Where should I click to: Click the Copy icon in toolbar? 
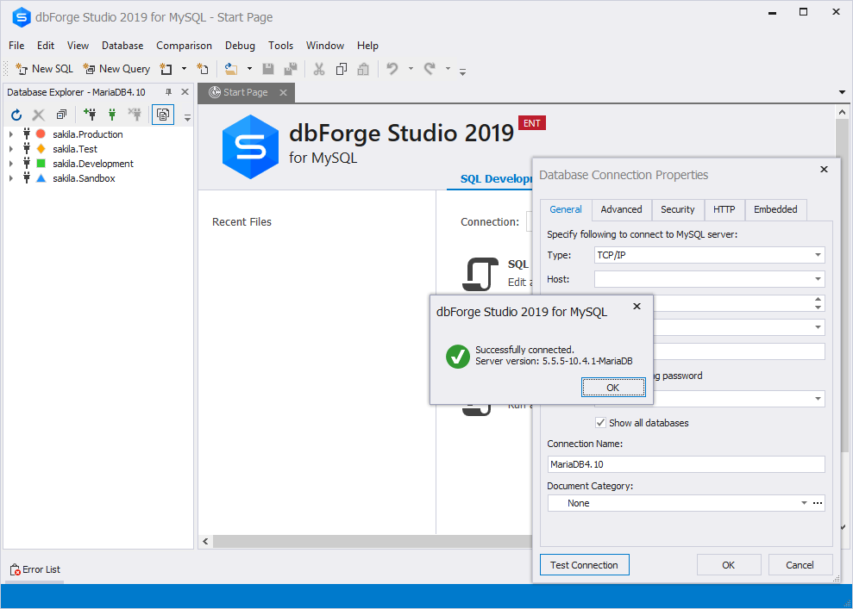pyautogui.click(x=342, y=69)
